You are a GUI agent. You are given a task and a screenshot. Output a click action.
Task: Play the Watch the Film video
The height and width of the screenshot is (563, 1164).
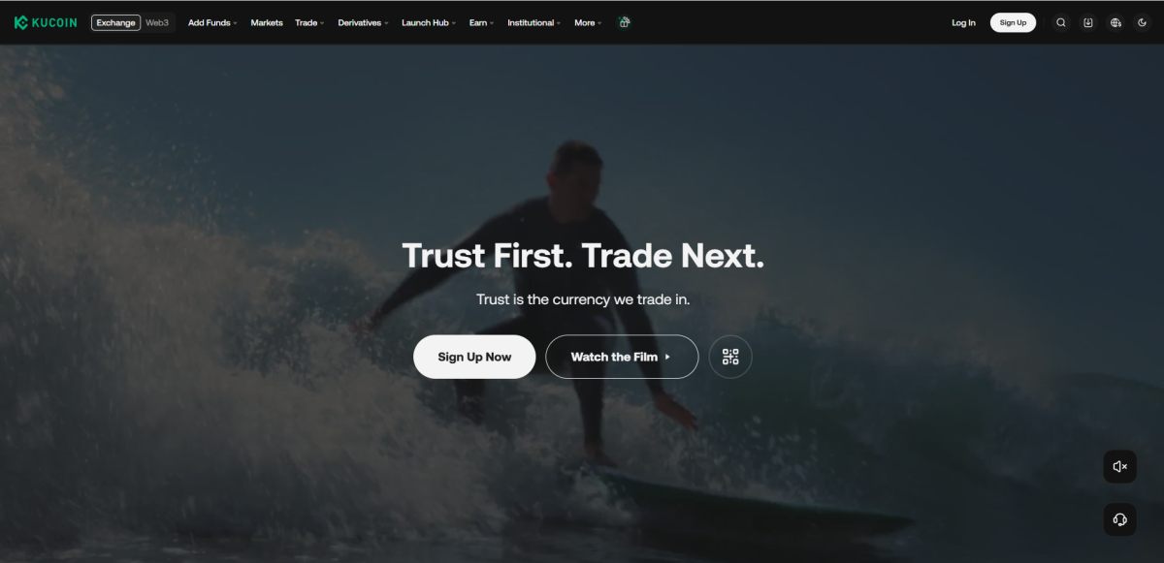coord(622,357)
